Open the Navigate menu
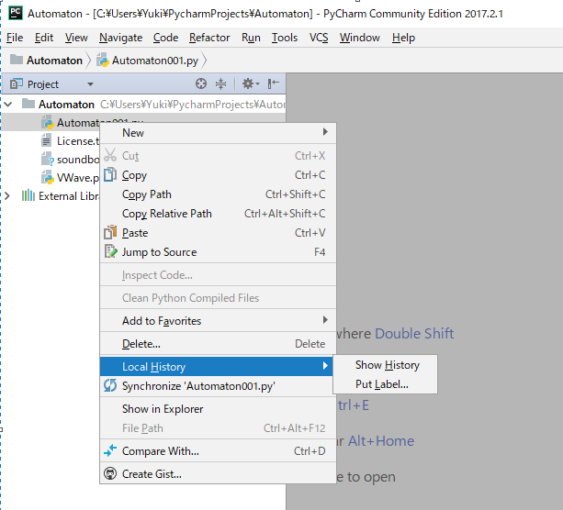The image size is (563, 510). pos(120,38)
